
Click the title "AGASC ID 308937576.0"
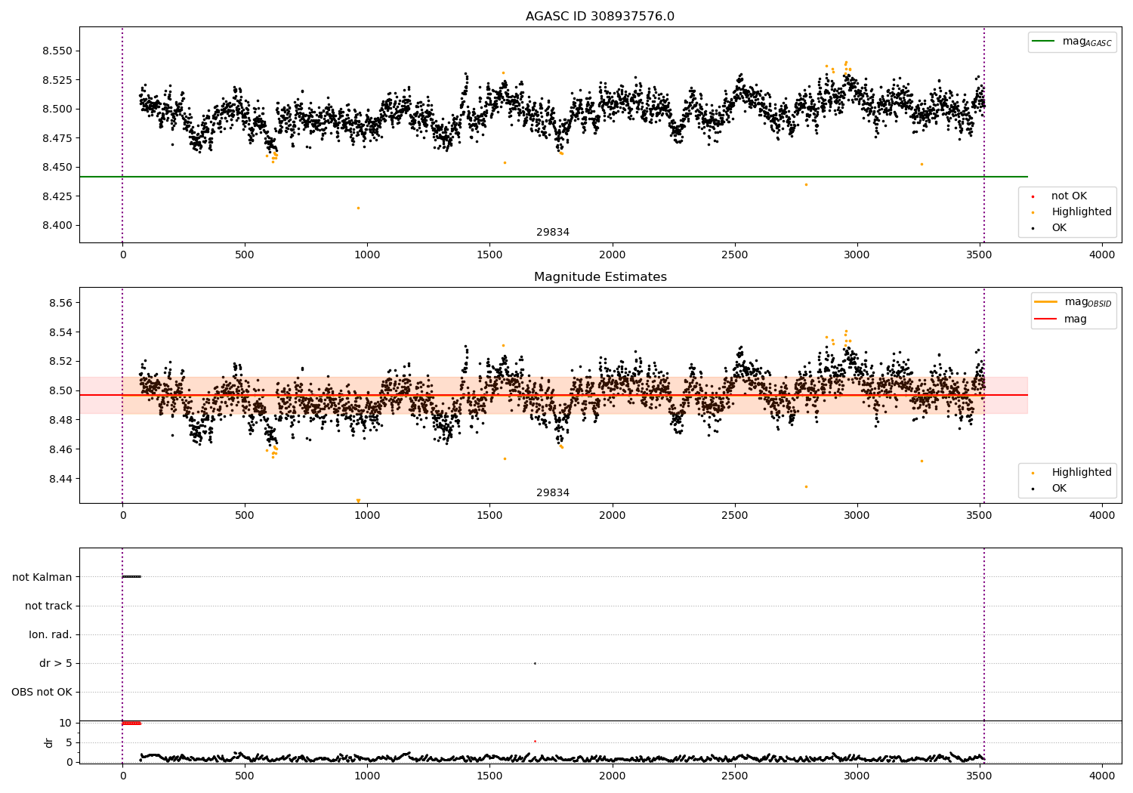[x=600, y=17]
